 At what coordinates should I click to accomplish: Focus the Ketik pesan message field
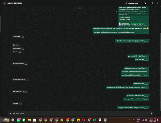[83, 114]
